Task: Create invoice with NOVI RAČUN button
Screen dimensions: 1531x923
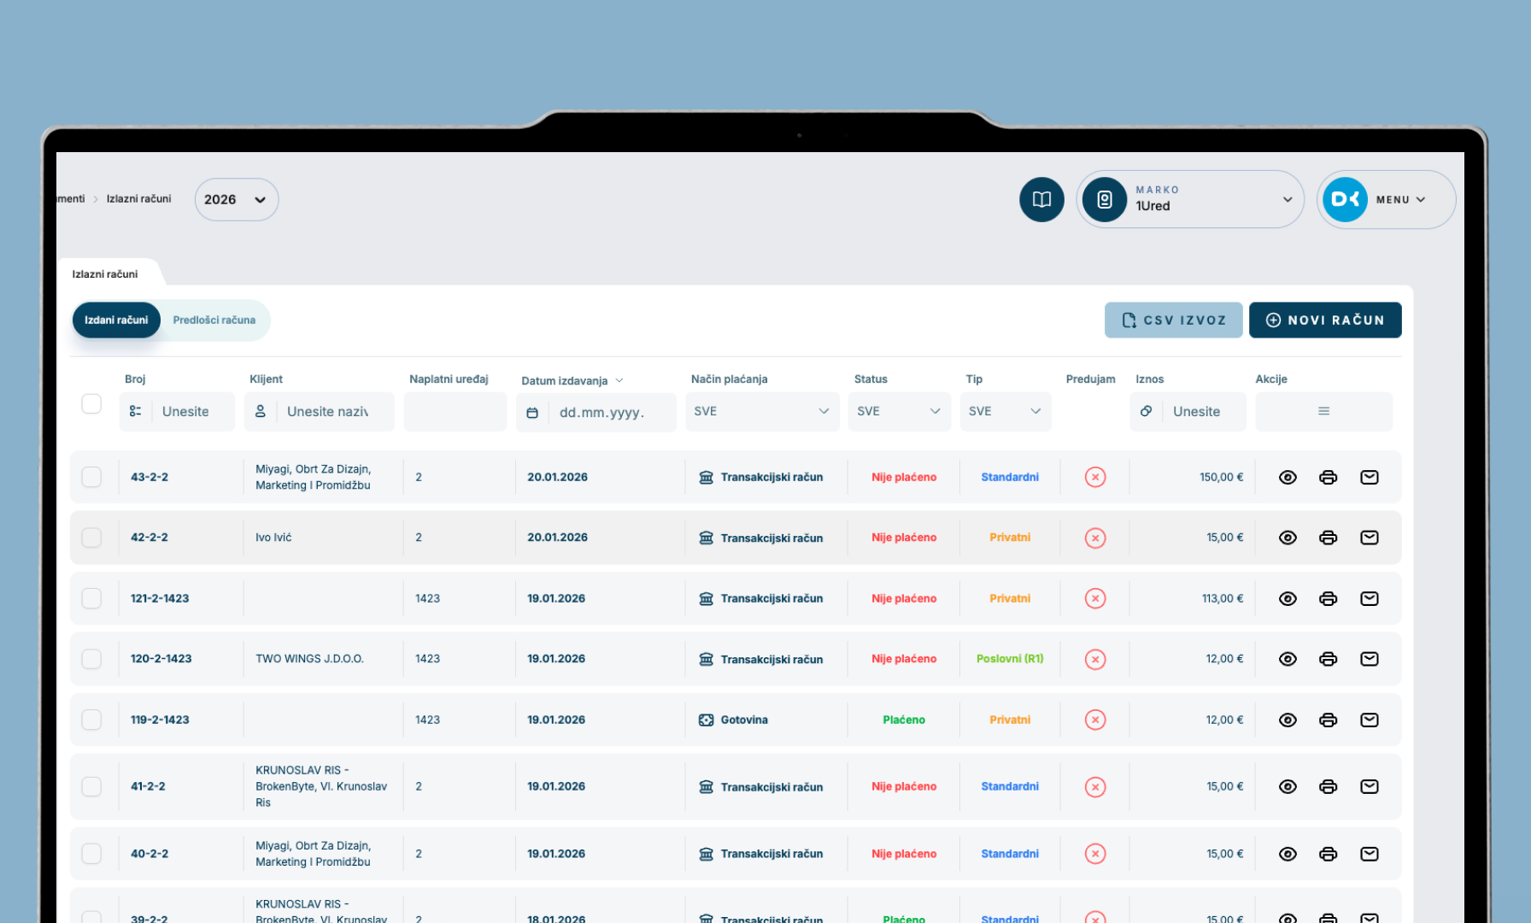Action: pyautogui.click(x=1324, y=320)
